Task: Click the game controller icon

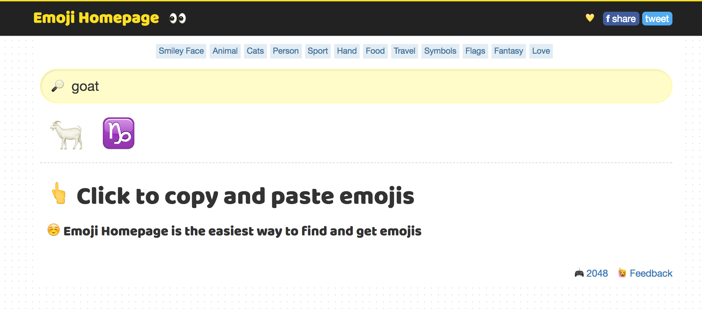Action: [579, 273]
